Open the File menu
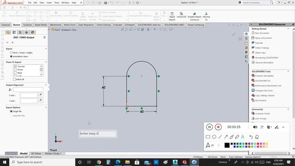The height and width of the screenshot is (166, 295). (x=29, y=3)
